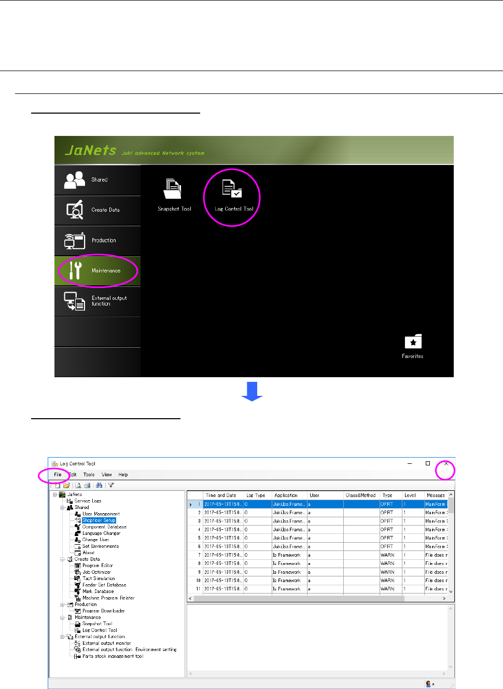Select Component Database in the tree
Screen dimensions: 503x689
click(x=104, y=527)
